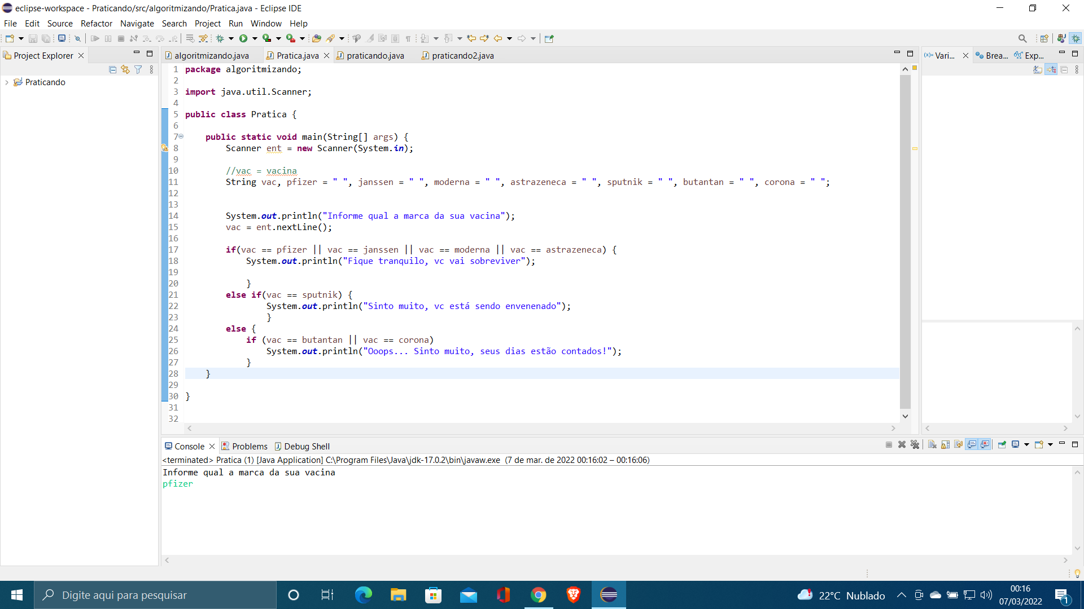This screenshot has height=609, width=1084.
Task: Open the Run configurations dropdown arrow
Action: point(255,38)
